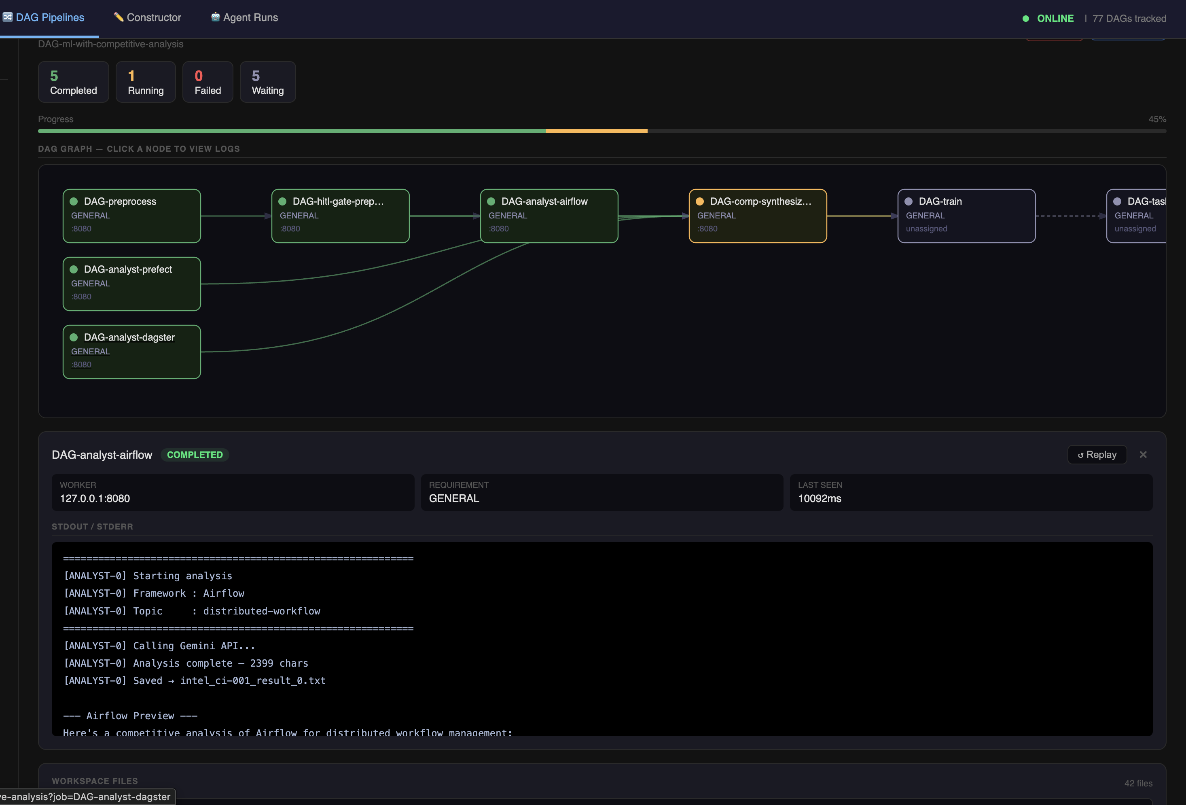Open the Agent Runs tab
Image resolution: width=1186 pixels, height=805 pixels.
(244, 17)
